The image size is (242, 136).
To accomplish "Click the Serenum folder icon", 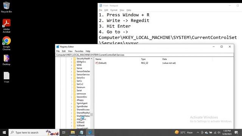I will click(75, 87).
